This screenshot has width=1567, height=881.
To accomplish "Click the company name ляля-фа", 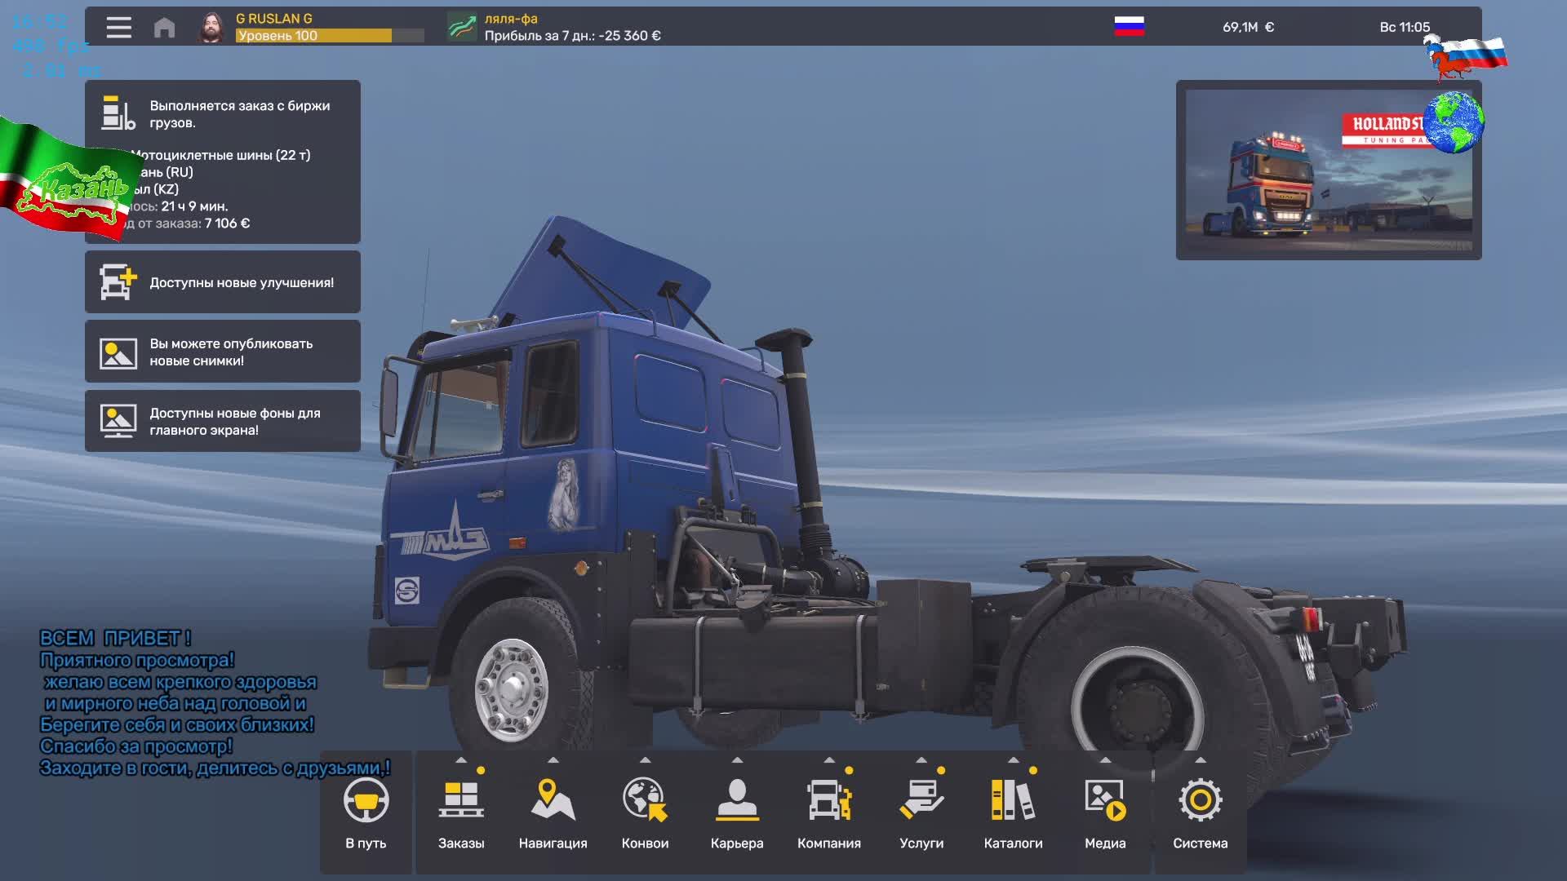I will coord(511,18).
